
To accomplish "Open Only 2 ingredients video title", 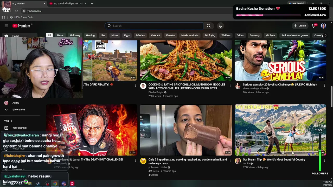I will click(x=188, y=162).
